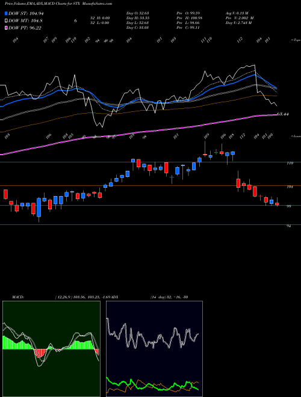This screenshot has height=397, width=301.
Task: Click the 94 price level label
Action: click(x=289, y=226)
